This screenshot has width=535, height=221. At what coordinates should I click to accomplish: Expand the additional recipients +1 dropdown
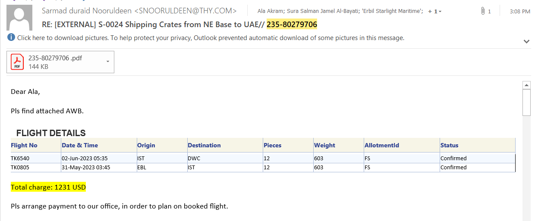point(434,11)
